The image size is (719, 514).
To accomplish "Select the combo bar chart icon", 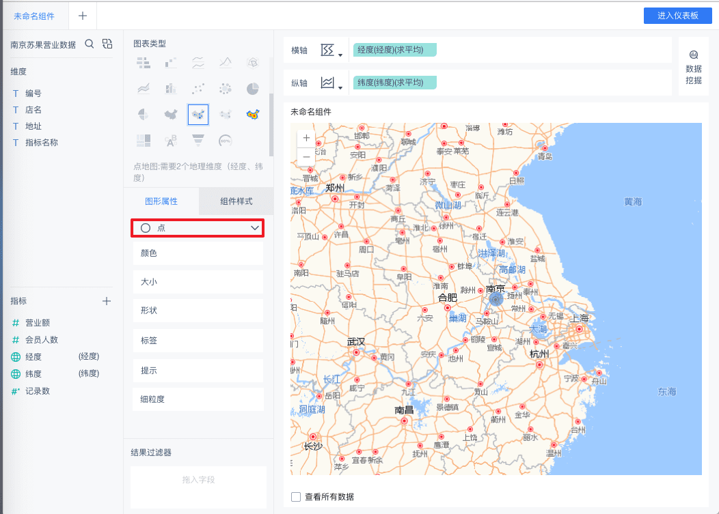I will tap(171, 89).
